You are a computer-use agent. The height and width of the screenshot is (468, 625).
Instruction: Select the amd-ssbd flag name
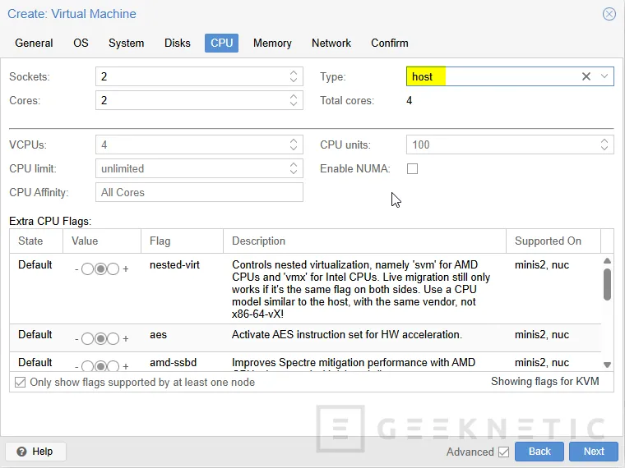173,363
